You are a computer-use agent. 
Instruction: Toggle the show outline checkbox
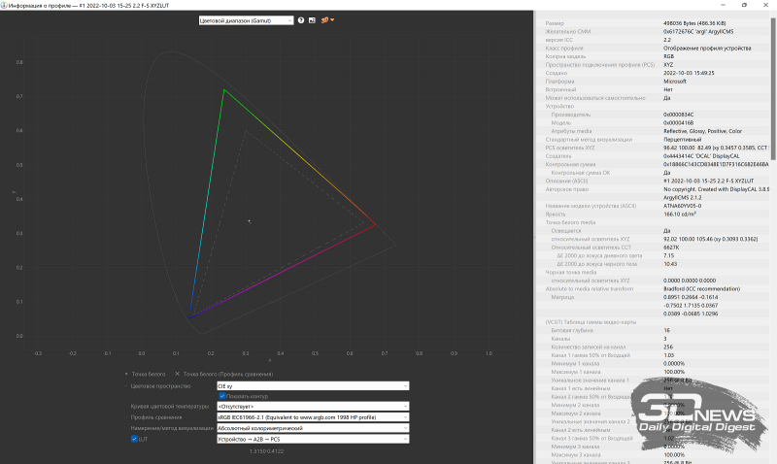click(221, 396)
